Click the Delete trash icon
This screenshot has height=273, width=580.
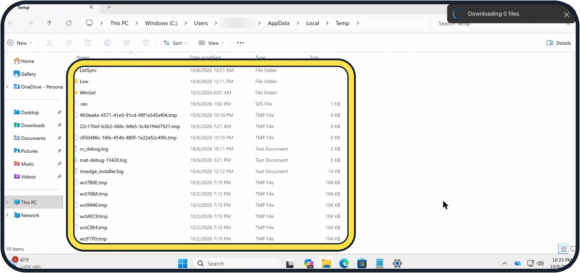point(146,43)
